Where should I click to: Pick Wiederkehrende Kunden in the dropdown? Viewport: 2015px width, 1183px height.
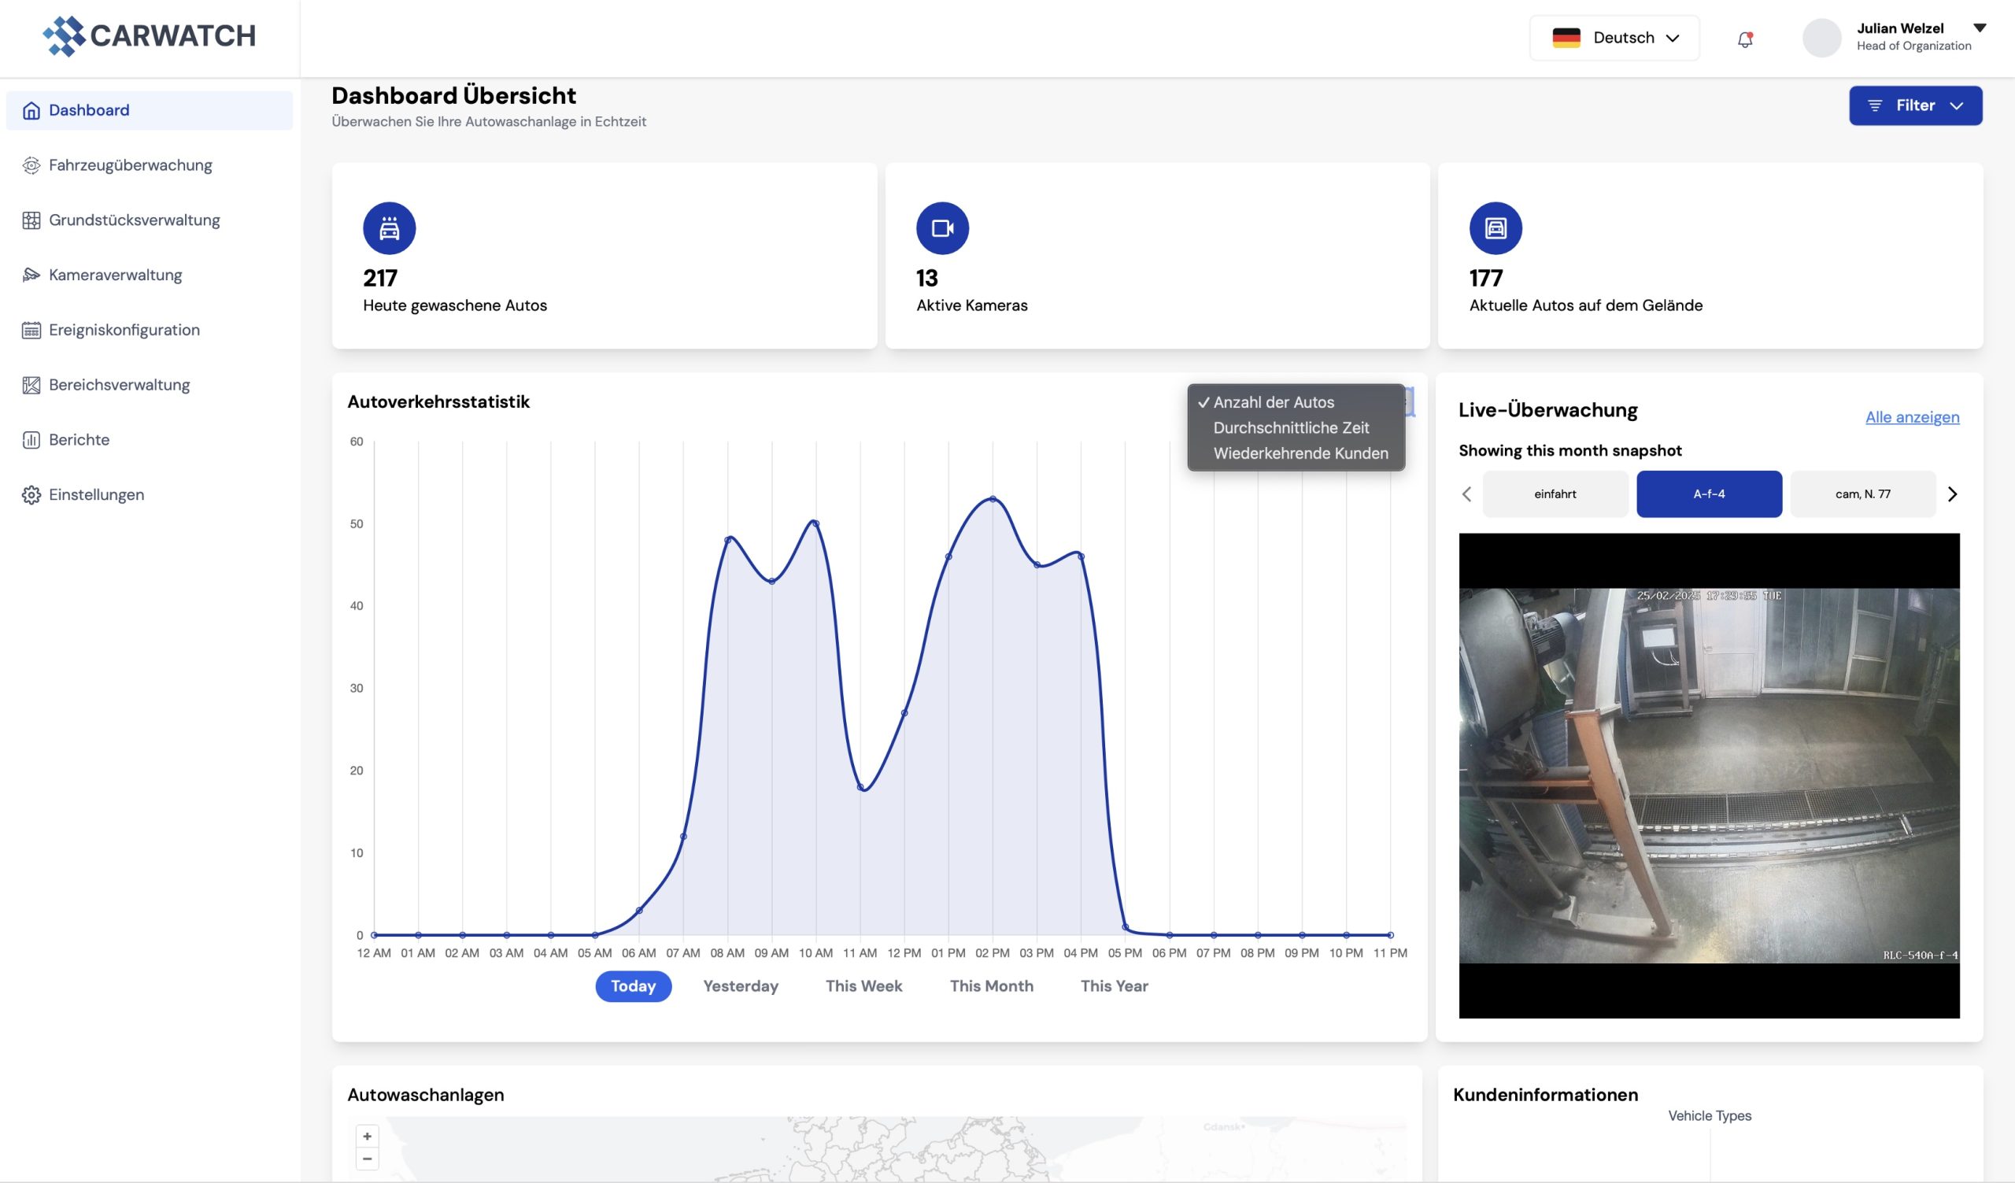(1300, 453)
